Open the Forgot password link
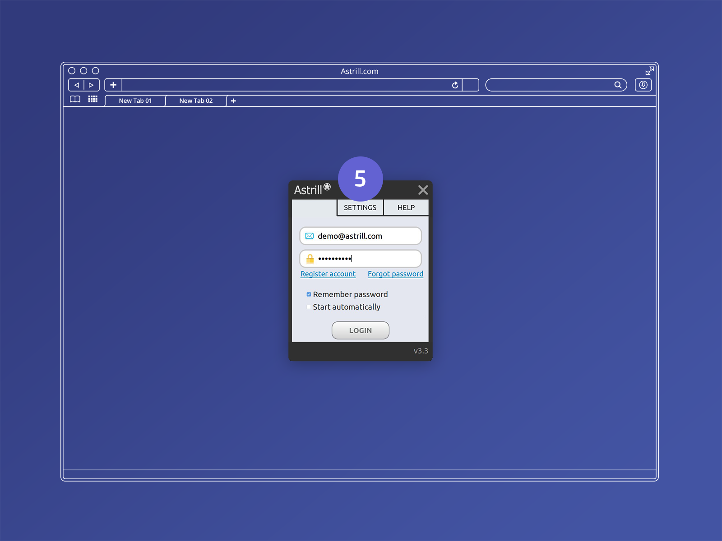 [x=395, y=274]
